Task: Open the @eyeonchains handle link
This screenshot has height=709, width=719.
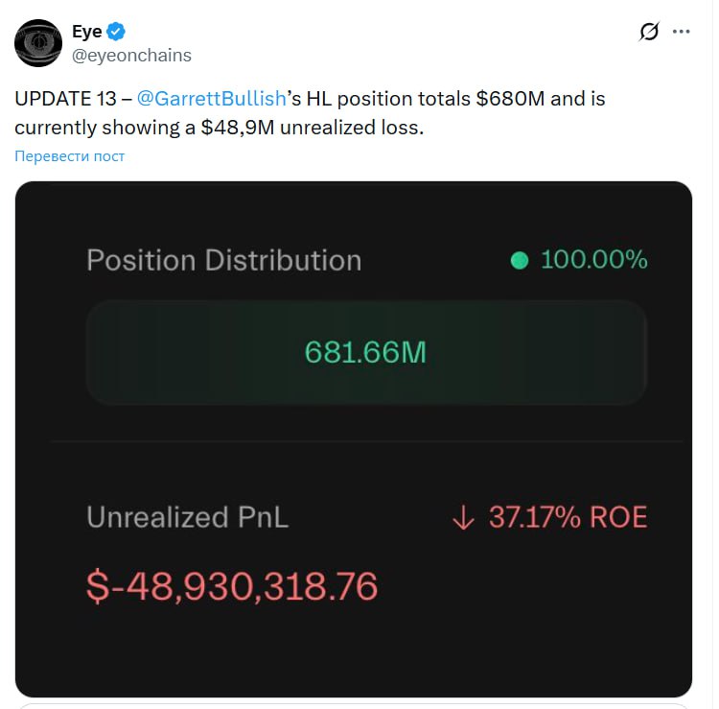Action: pyautogui.click(x=131, y=56)
